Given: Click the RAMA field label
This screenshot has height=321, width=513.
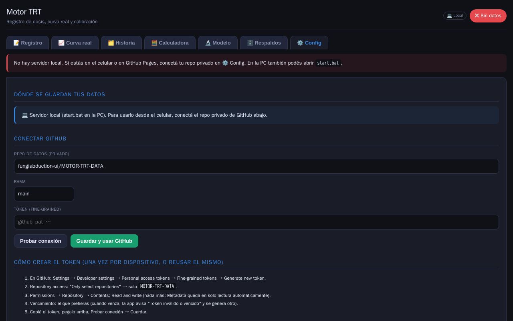Looking at the screenshot, I should [x=20, y=181].
